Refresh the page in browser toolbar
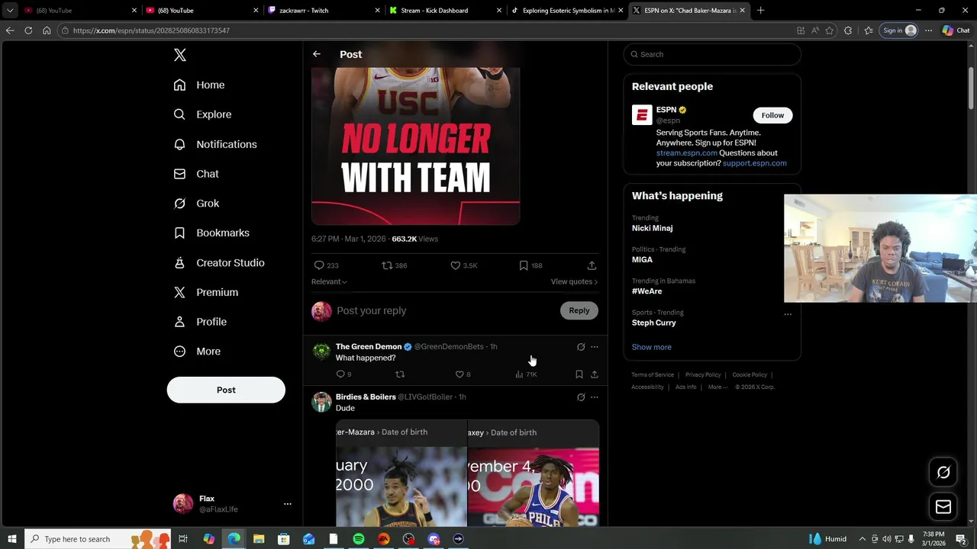 28,30
